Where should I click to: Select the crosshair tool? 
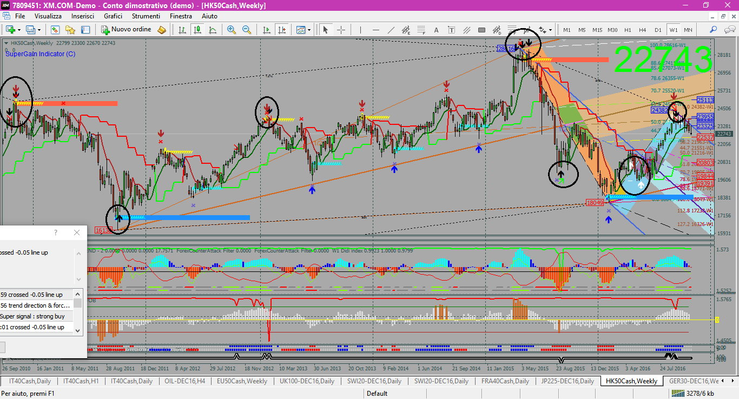[x=341, y=29]
